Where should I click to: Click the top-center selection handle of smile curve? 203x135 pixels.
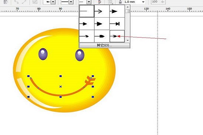[61, 76]
